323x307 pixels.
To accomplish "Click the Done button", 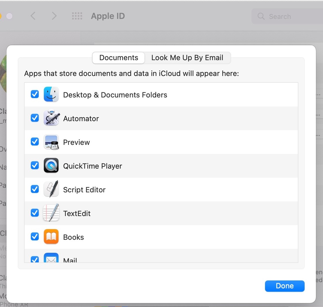I will click(x=285, y=286).
